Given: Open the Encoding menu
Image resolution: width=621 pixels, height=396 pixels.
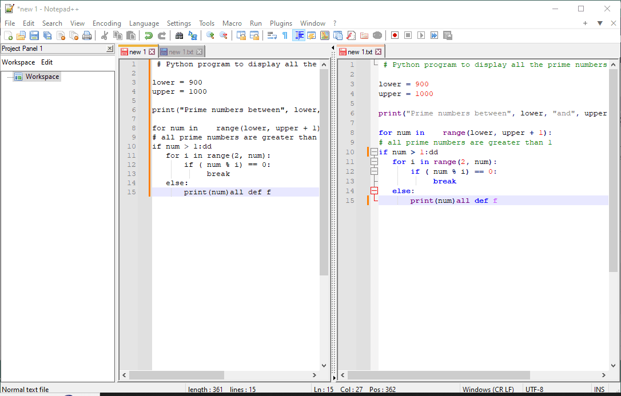Looking at the screenshot, I should (x=106, y=23).
